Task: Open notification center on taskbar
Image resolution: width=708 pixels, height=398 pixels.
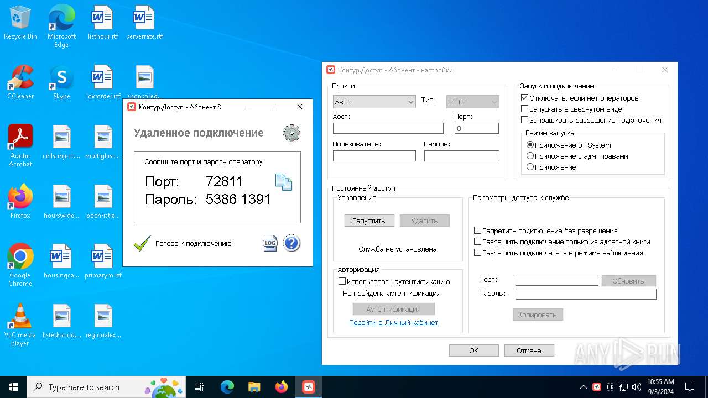Action: 690,387
